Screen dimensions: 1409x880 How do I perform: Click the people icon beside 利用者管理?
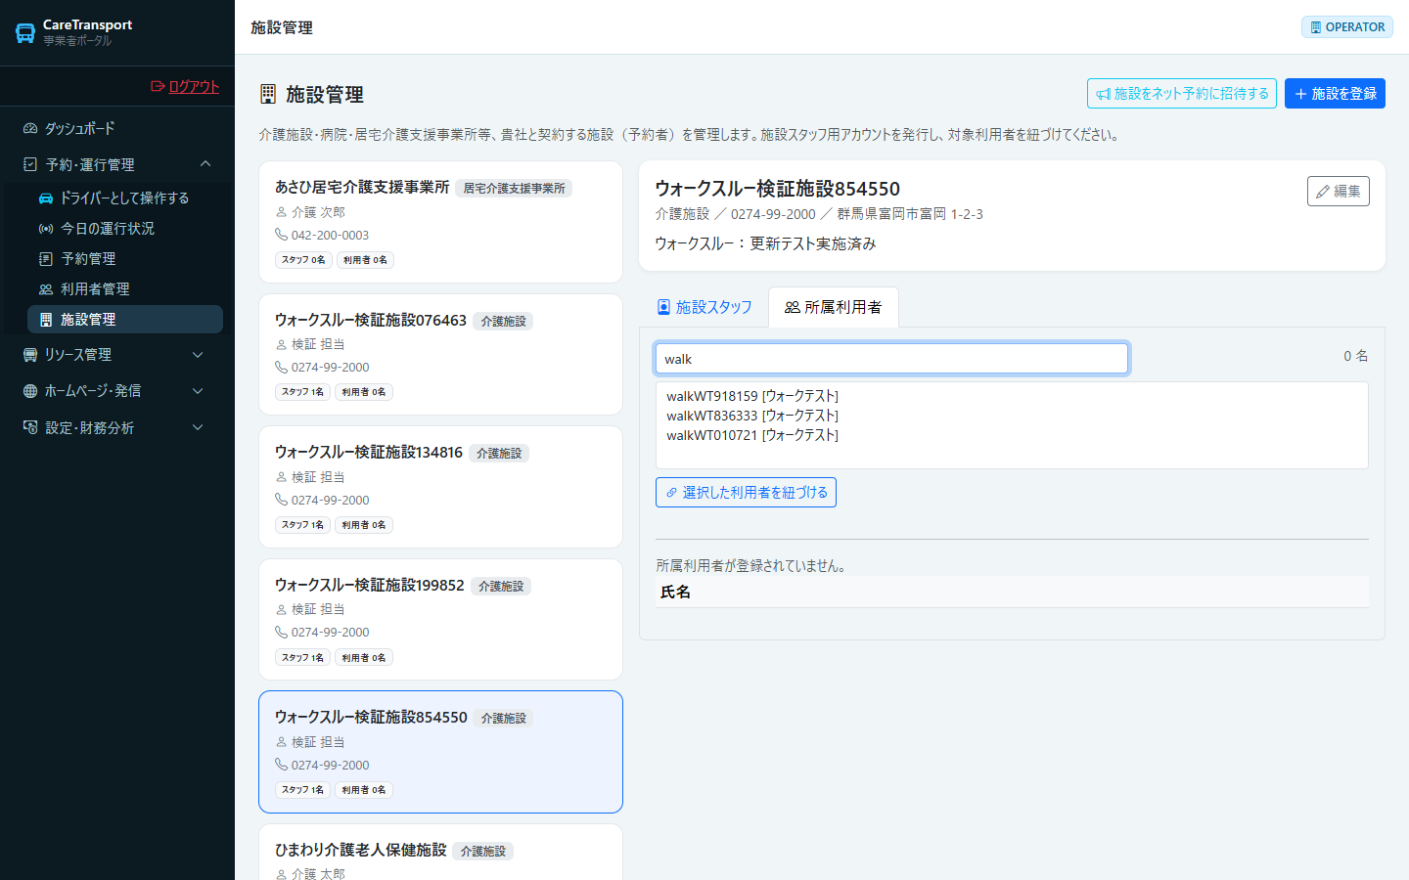click(46, 289)
